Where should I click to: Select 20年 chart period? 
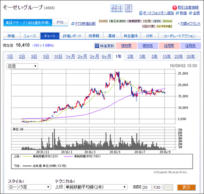178,57
